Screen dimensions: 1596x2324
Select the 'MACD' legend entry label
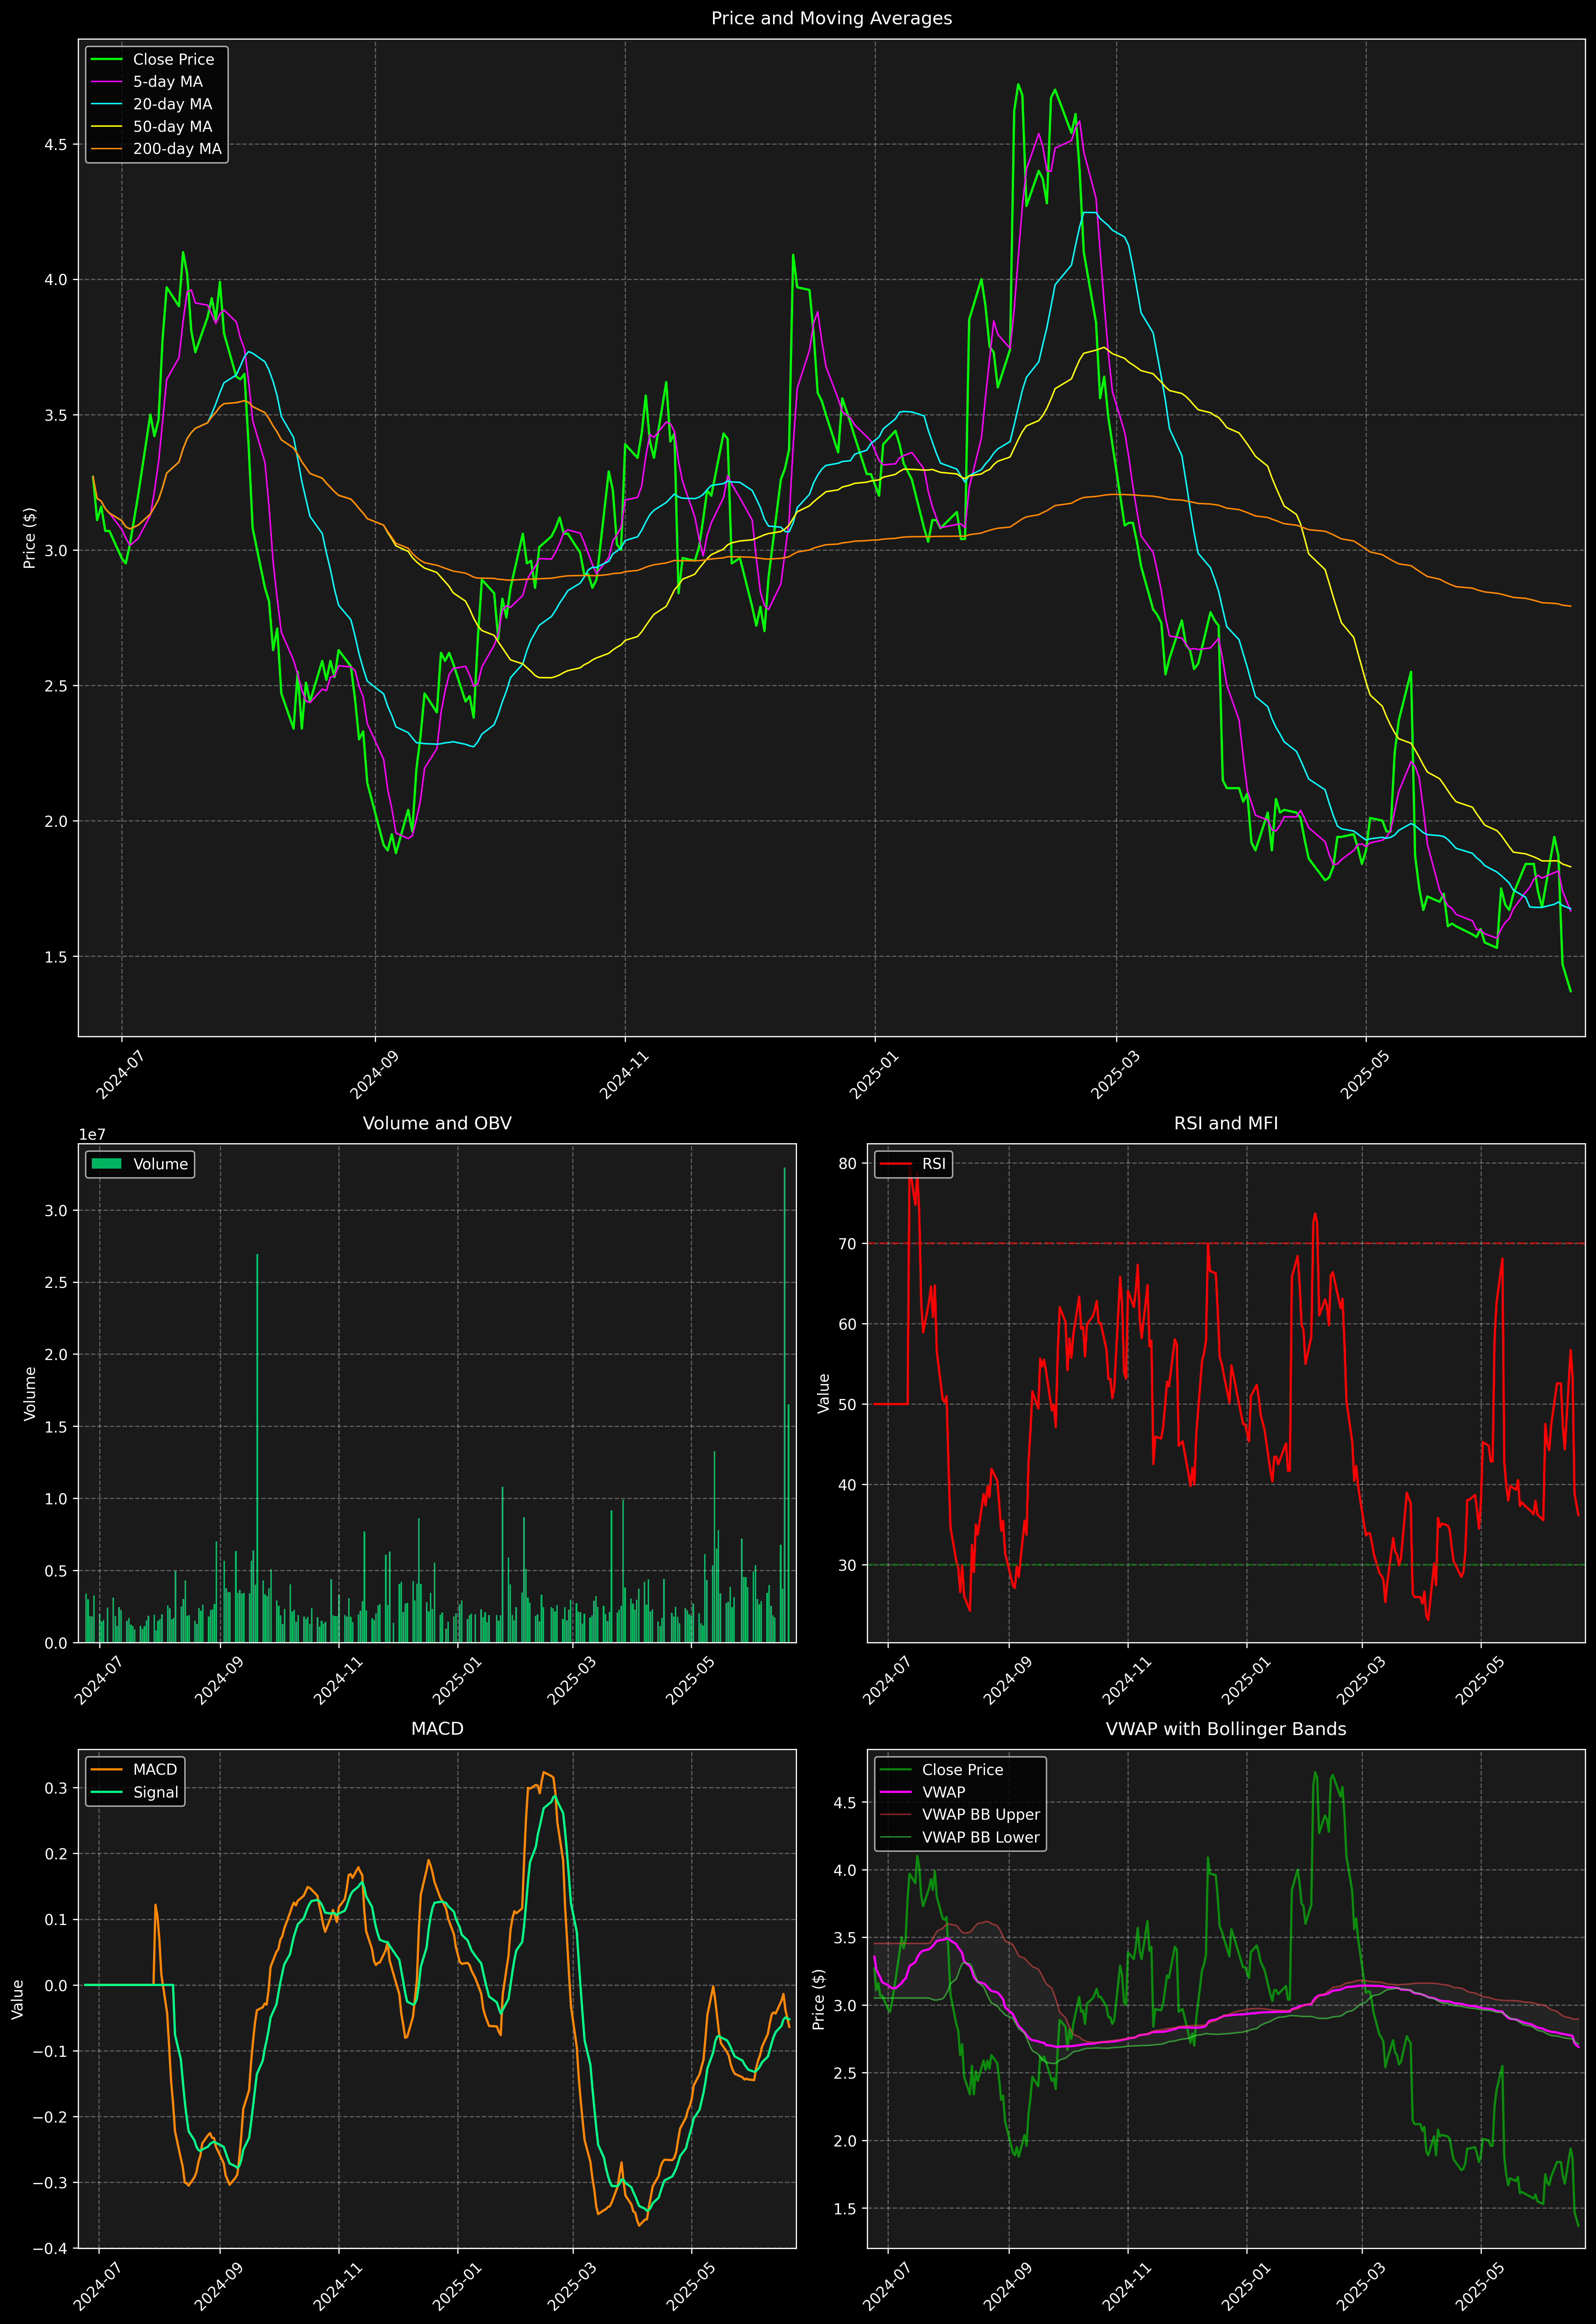pyautogui.click(x=155, y=1770)
